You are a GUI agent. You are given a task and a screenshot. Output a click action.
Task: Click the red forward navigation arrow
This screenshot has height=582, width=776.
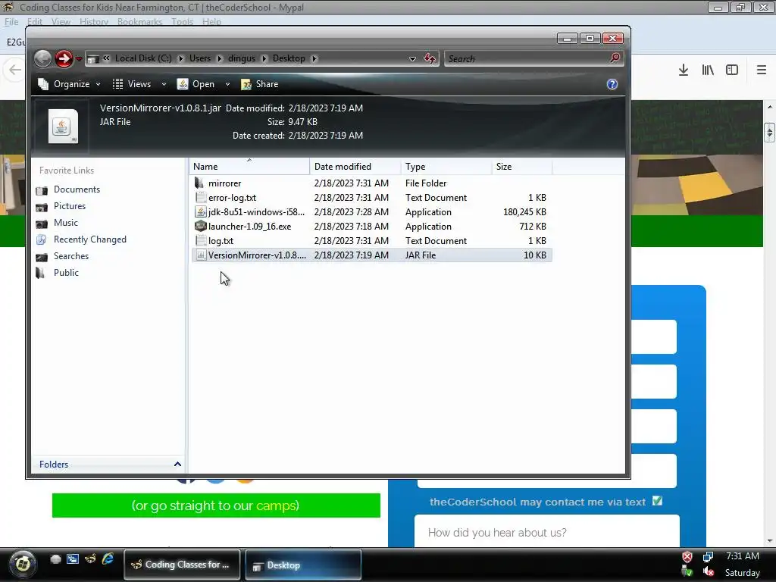tap(64, 58)
